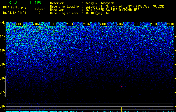The width and height of the screenshot is (176, 112).
Task: Click the Ogata-vill. Akita-Pref. JAPAN location text
Action: (125, 7)
